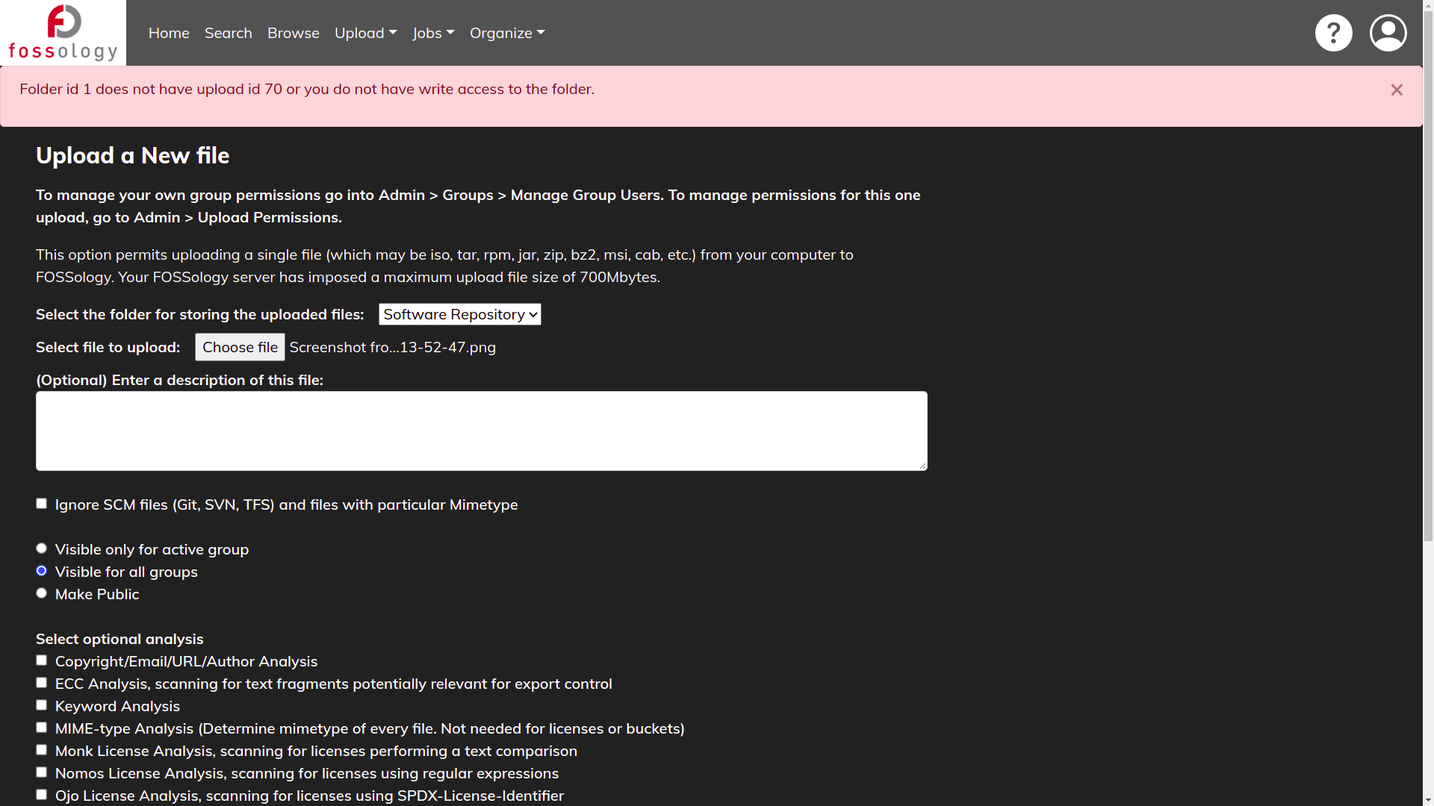The image size is (1434, 806).
Task: Toggle Visible for all groups radio button
Action: 41,571
